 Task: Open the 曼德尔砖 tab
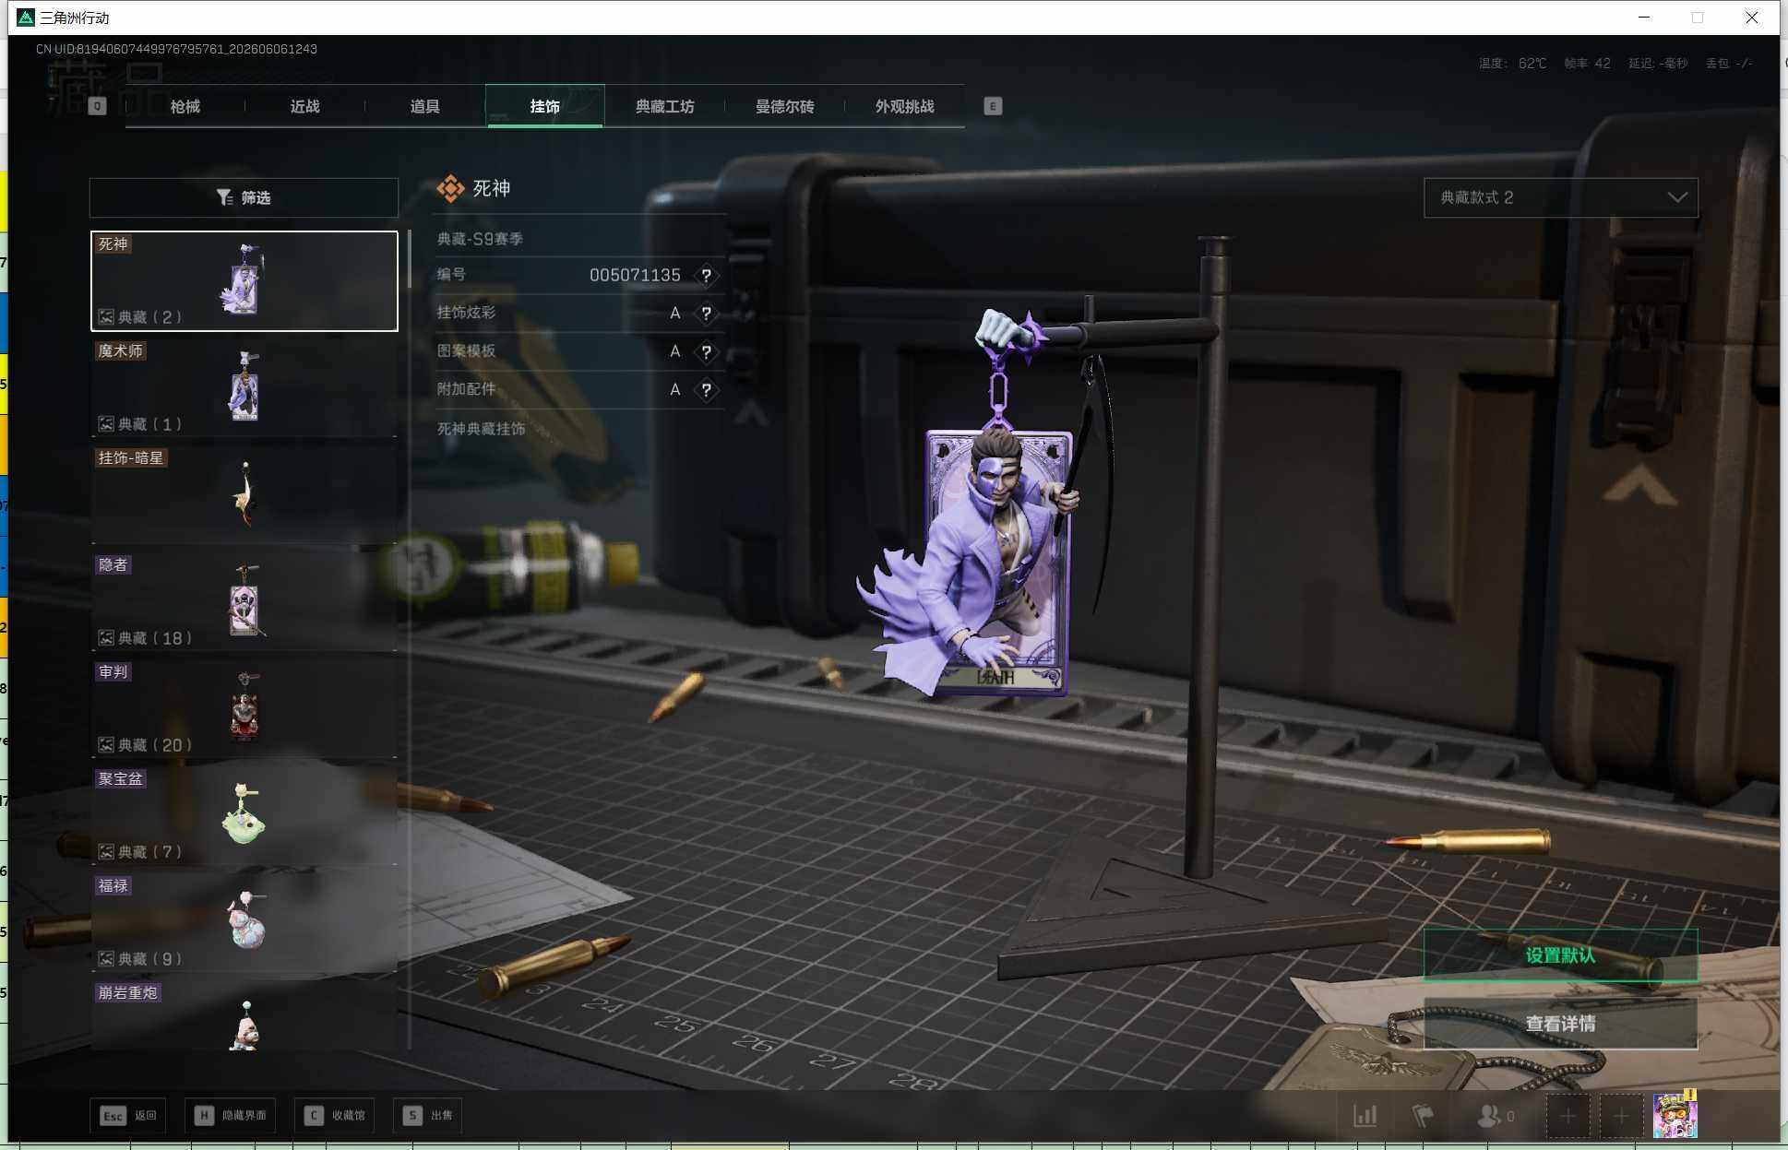tap(784, 106)
